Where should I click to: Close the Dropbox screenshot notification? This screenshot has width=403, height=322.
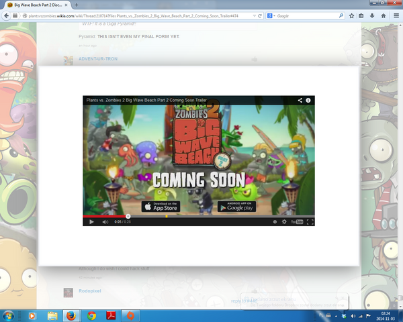[343, 298]
